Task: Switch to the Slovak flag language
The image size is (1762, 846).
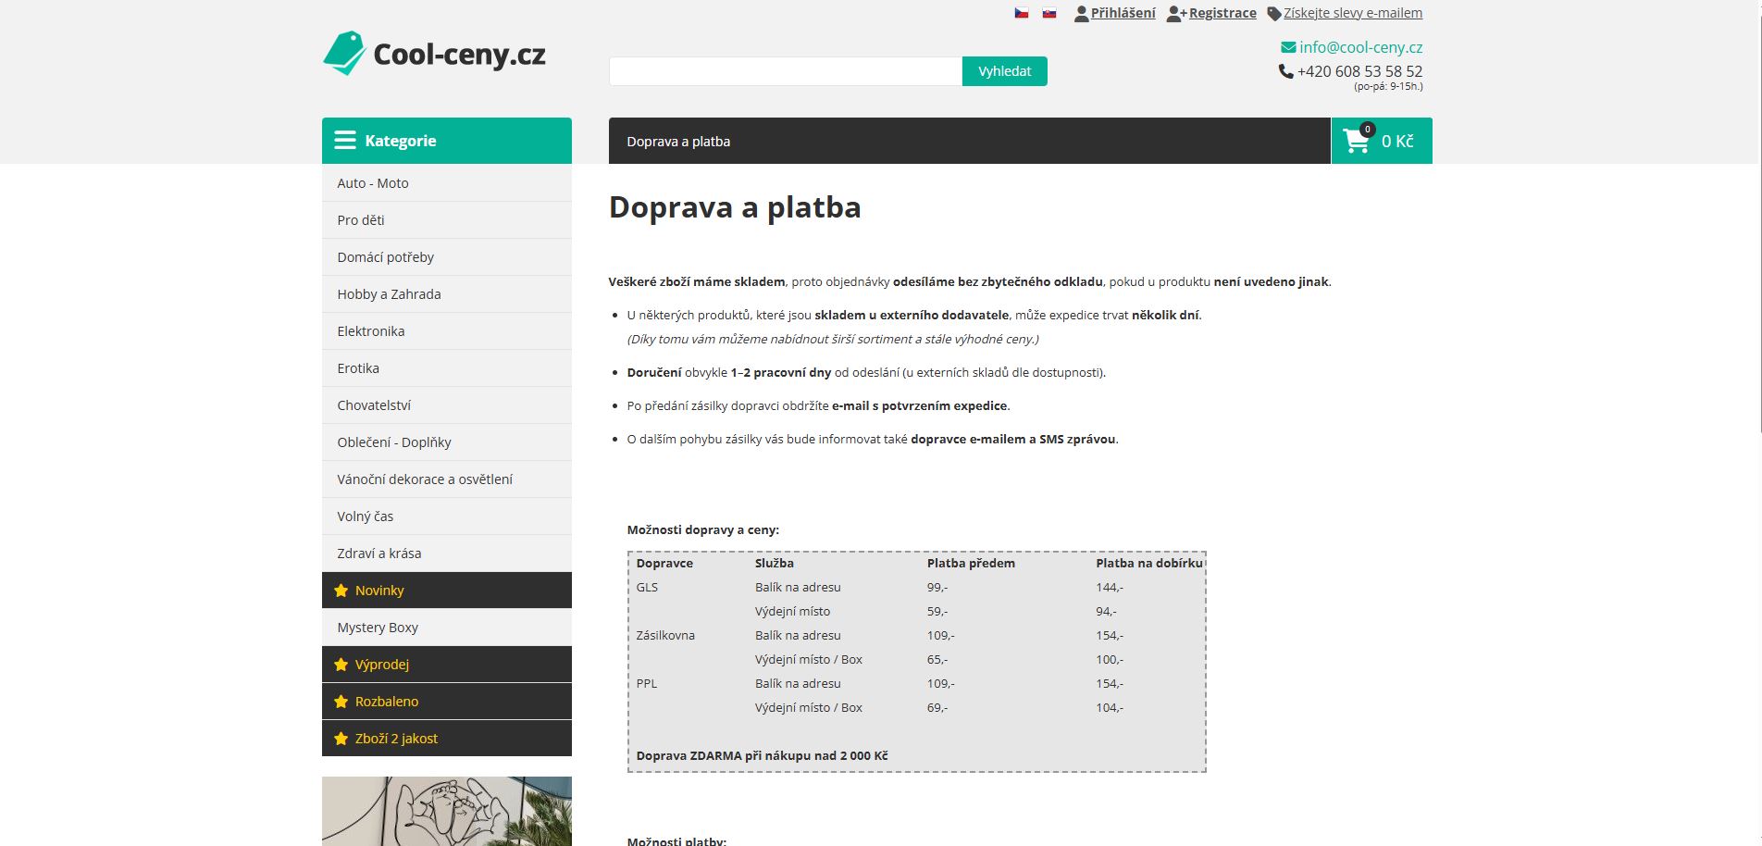Action: [x=1049, y=13]
